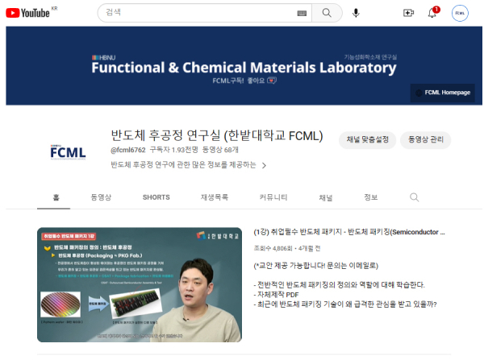Click the 동영상 관리 button
484x360 pixels.
[x=426, y=139]
